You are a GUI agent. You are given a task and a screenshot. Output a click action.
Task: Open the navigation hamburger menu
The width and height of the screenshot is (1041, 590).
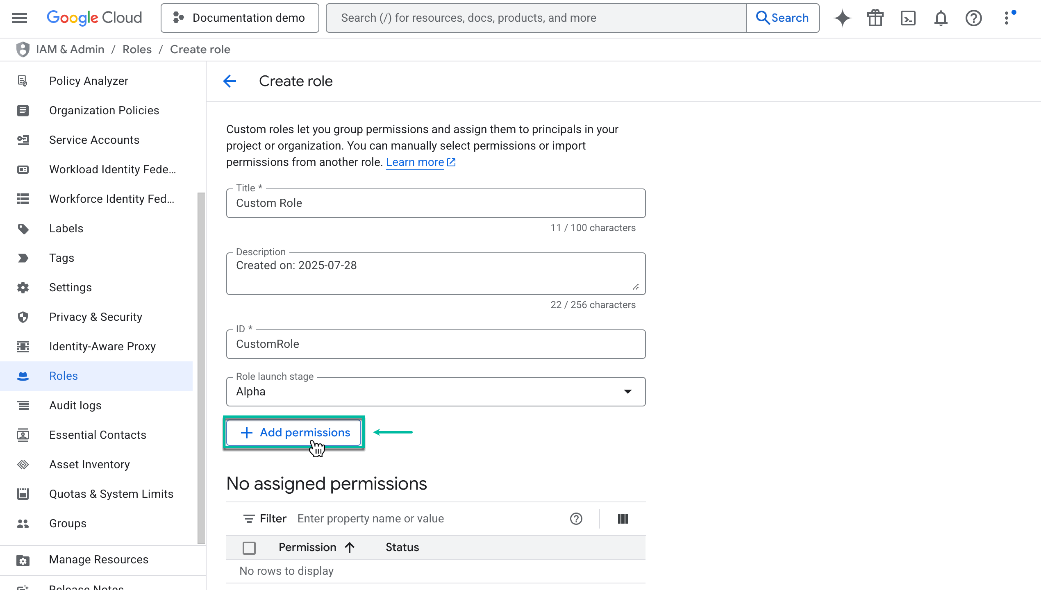[18, 18]
